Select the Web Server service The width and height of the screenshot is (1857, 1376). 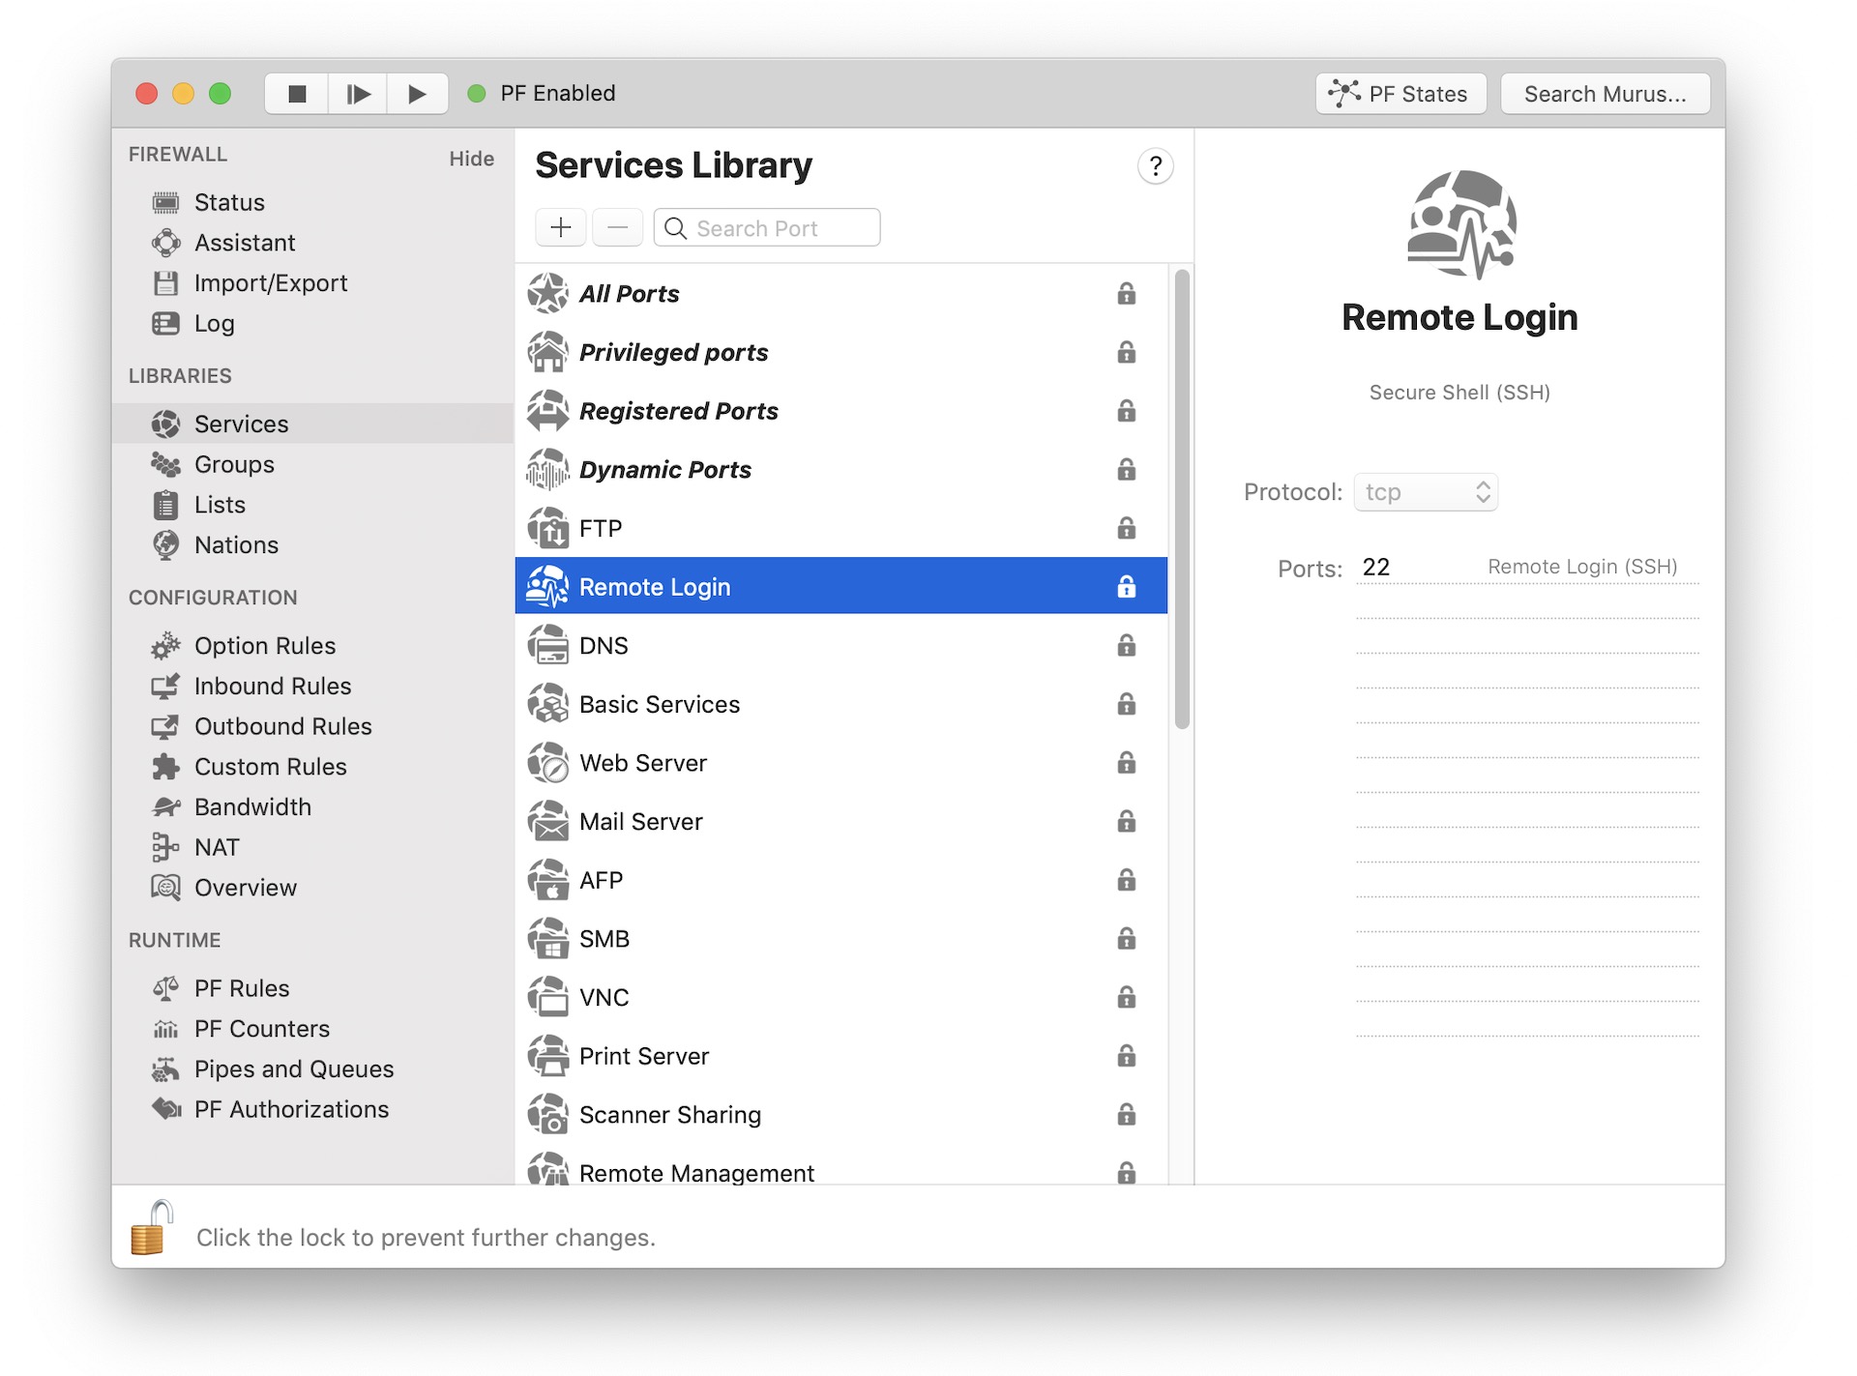[840, 763]
